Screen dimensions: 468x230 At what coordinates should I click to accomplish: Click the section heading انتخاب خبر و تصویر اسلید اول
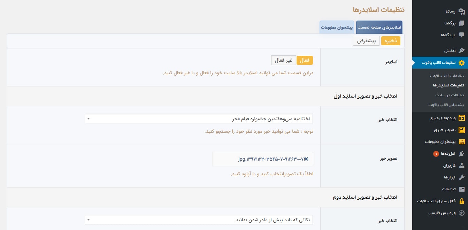(365, 96)
